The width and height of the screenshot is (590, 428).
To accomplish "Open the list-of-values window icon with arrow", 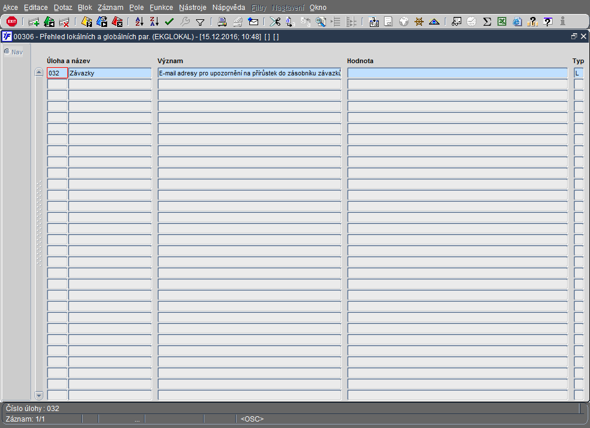I will click(x=373, y=22).
